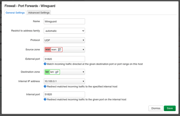
Task: Click the help icon beside External port hint
Action: tap(45, 64)
